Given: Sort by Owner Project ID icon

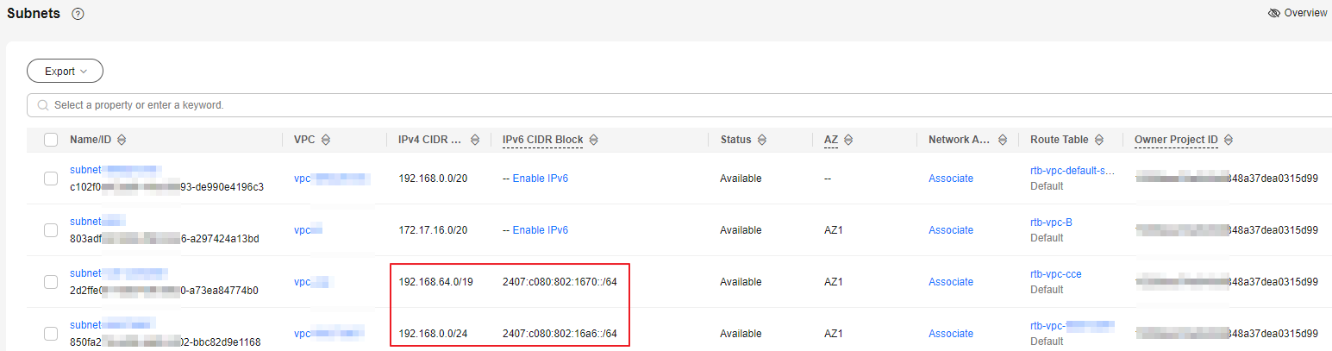Looking at the screenshot, I should [x=1229, y=140].
